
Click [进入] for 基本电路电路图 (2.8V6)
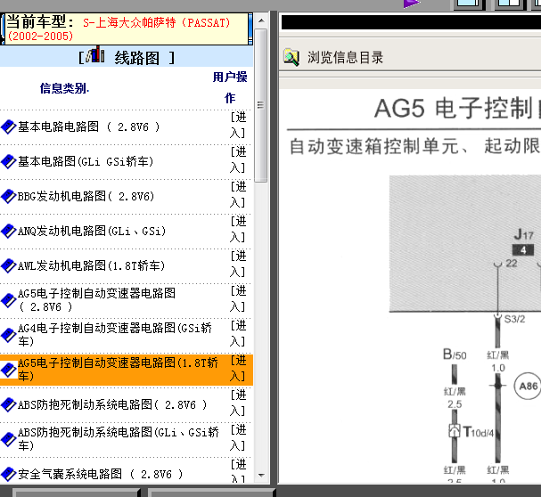pyautogui.click(x=238, y=125)
